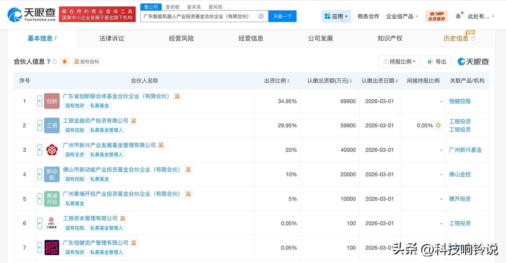506x263 pixels.
Task: Expand row 3 广州市新兴产业 plus button
Action: 40,150
